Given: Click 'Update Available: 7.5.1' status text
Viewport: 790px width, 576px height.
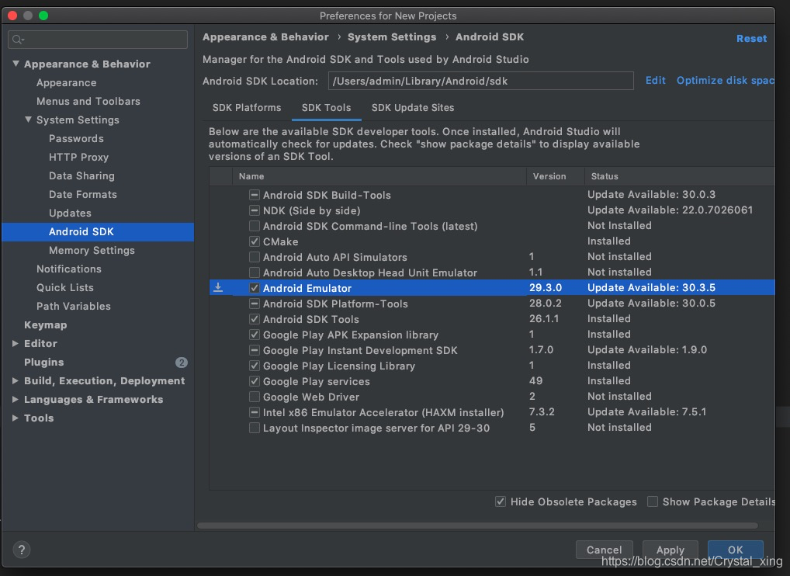Looking at the screenshot, I should (647, 412).
